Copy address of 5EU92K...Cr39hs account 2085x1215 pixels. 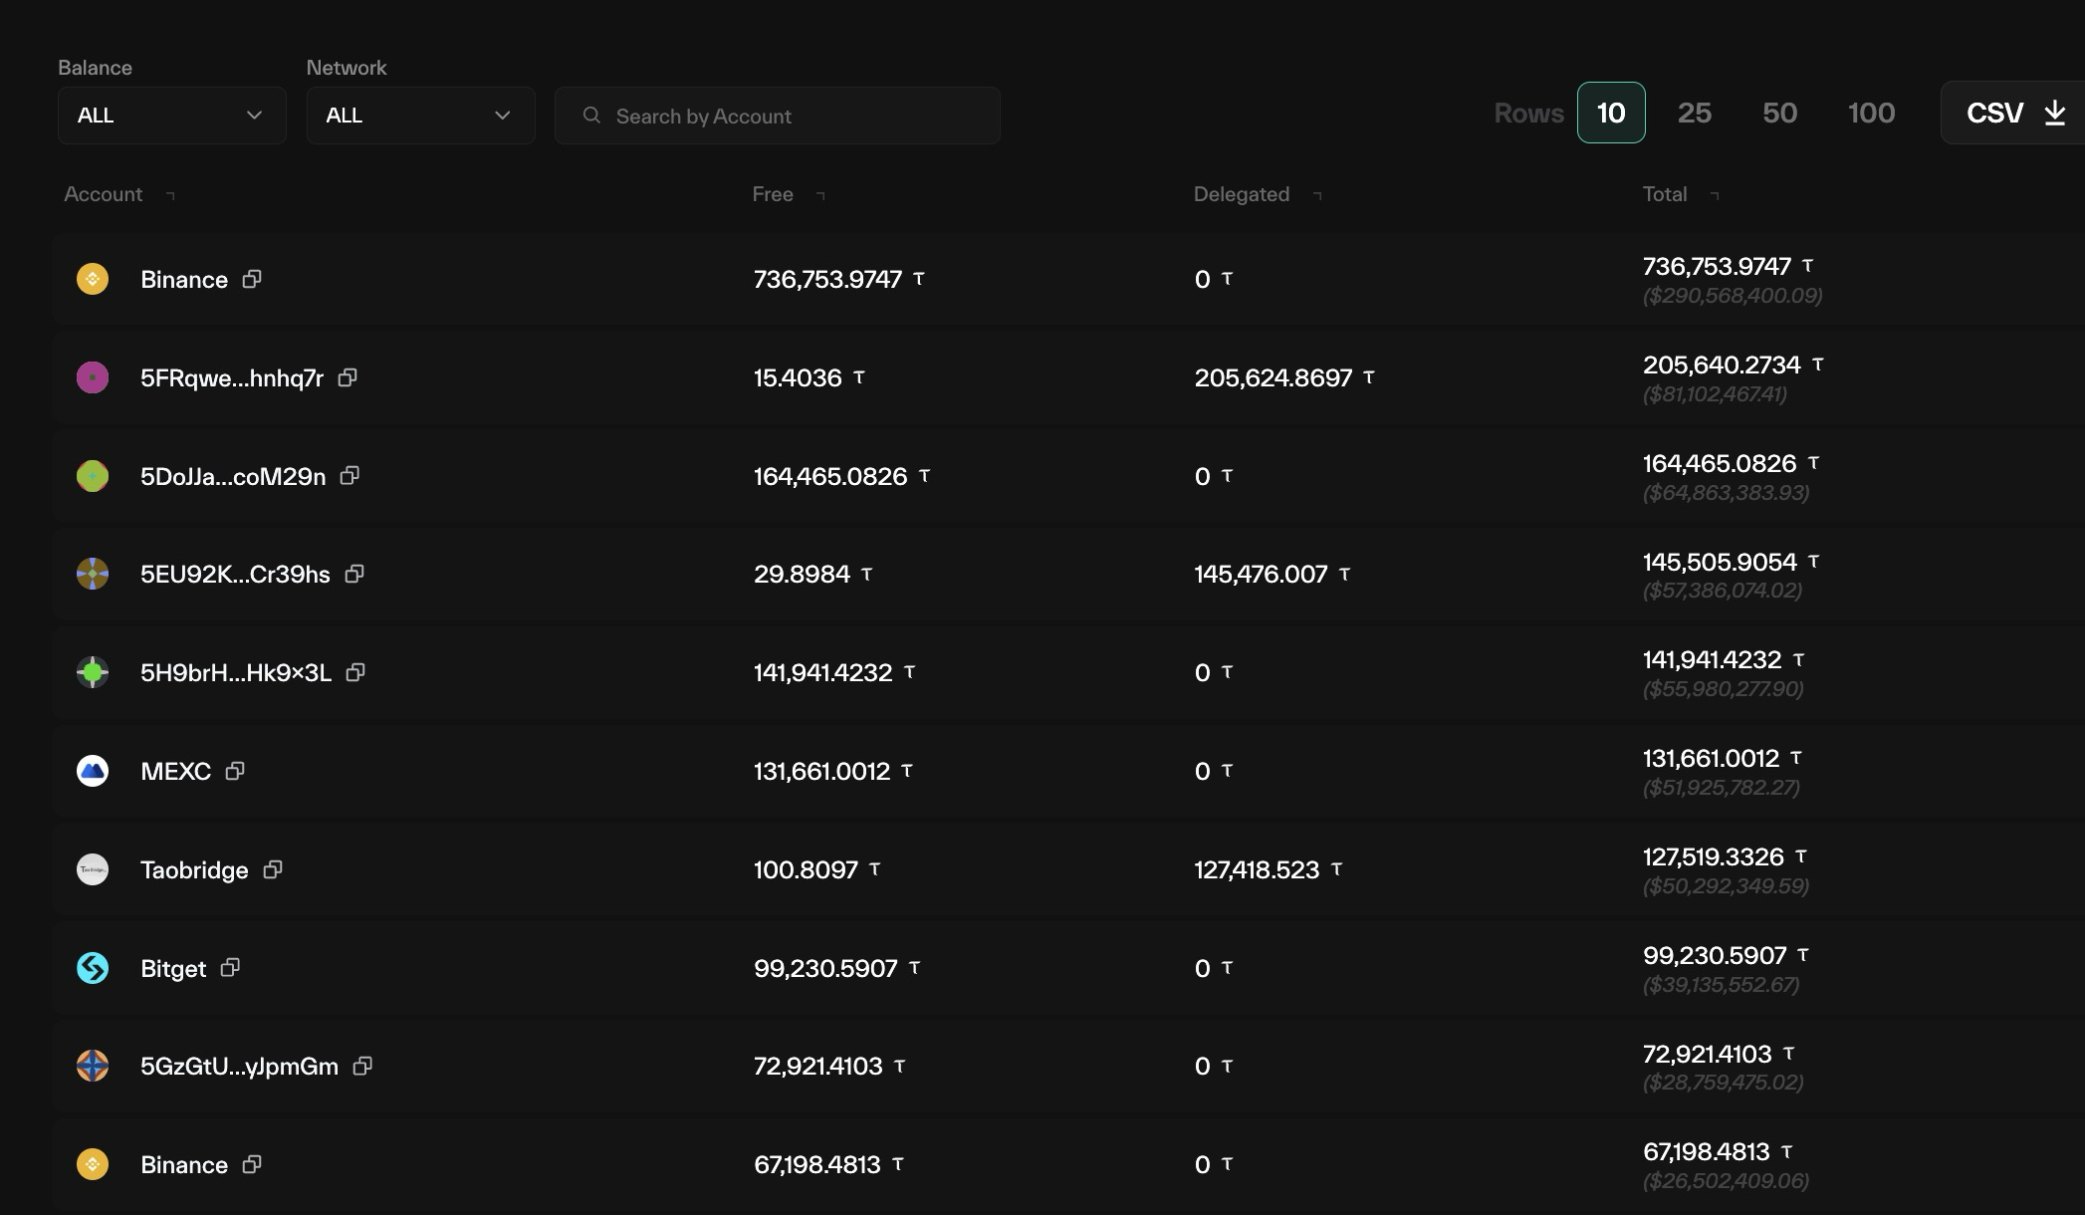click(x=354, y=574)
